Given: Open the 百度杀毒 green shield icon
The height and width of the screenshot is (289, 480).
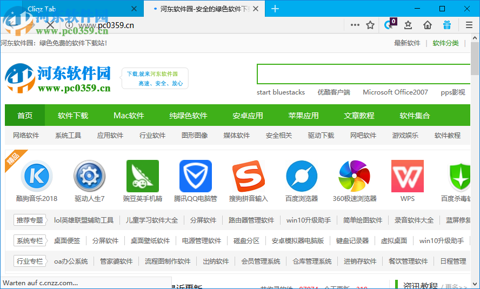Looking at the screenshot, I should click(459, 176).
